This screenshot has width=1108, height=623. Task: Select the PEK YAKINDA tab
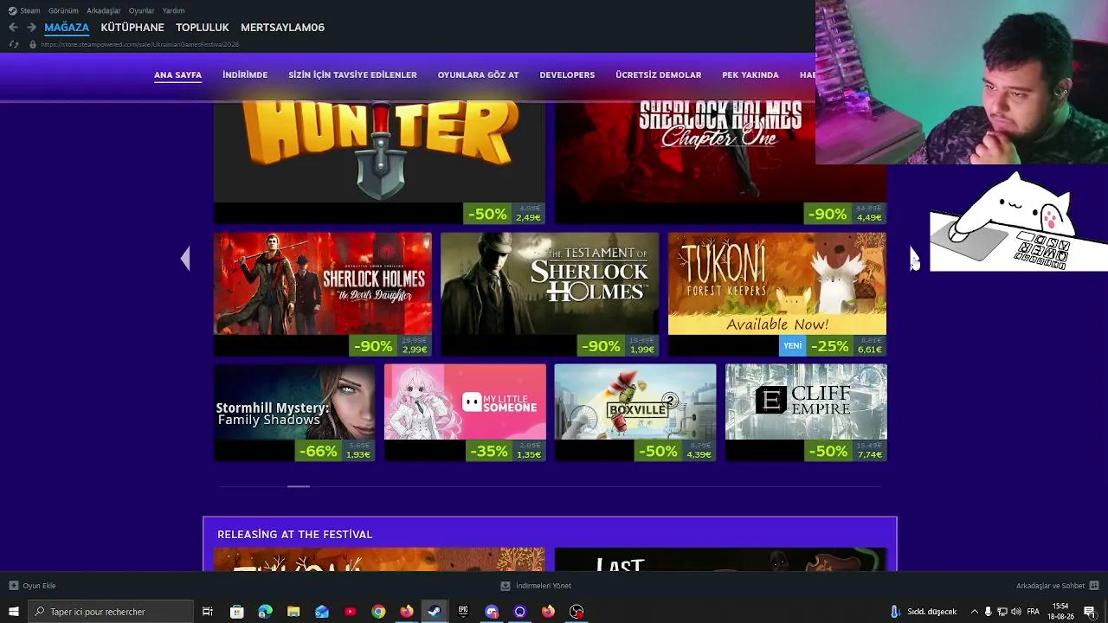[750, 75]
